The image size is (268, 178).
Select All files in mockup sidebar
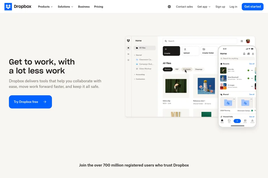144,48
